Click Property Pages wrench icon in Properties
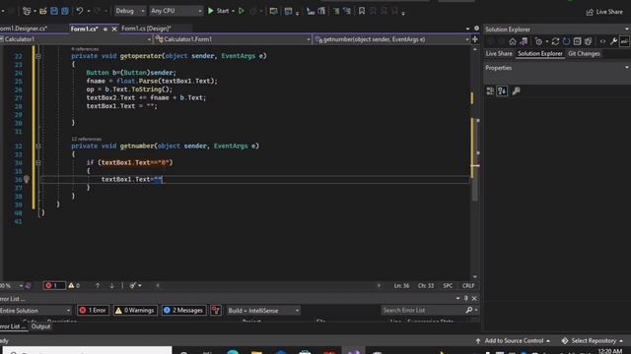Viewport: 631px width, 354px height. point(516,91)
